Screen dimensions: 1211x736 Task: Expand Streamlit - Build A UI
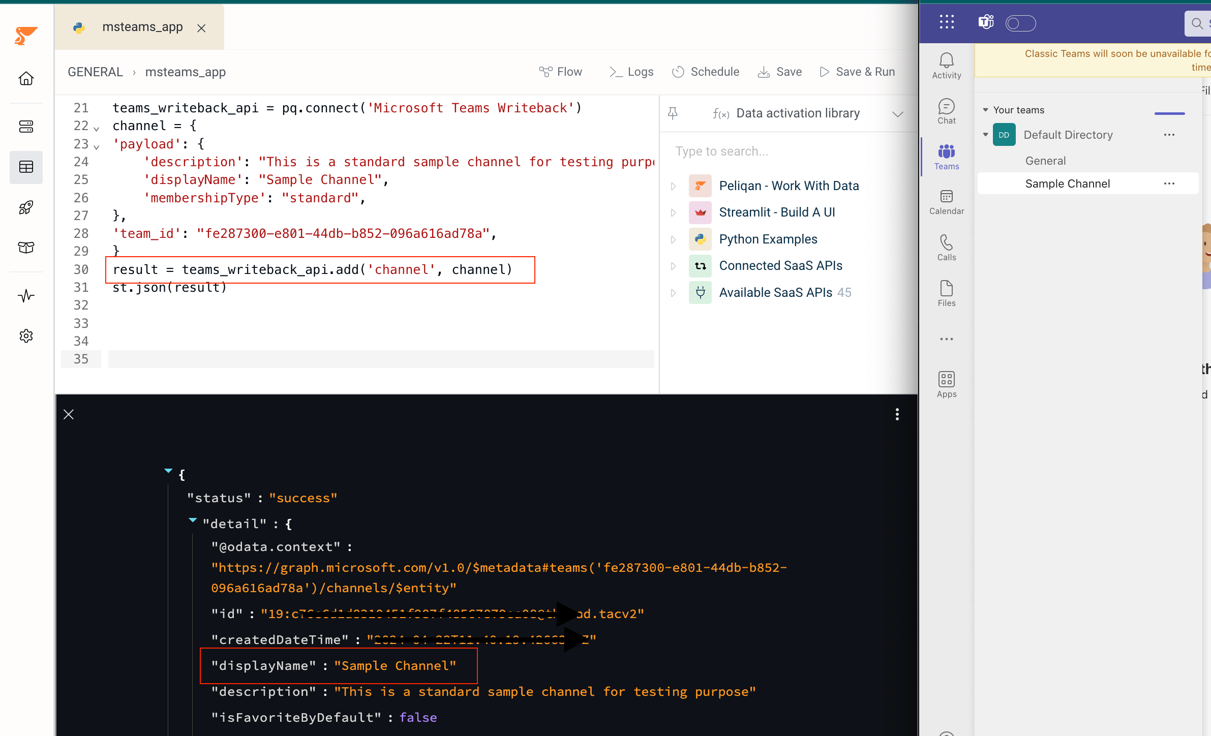[x=673, y=212]
